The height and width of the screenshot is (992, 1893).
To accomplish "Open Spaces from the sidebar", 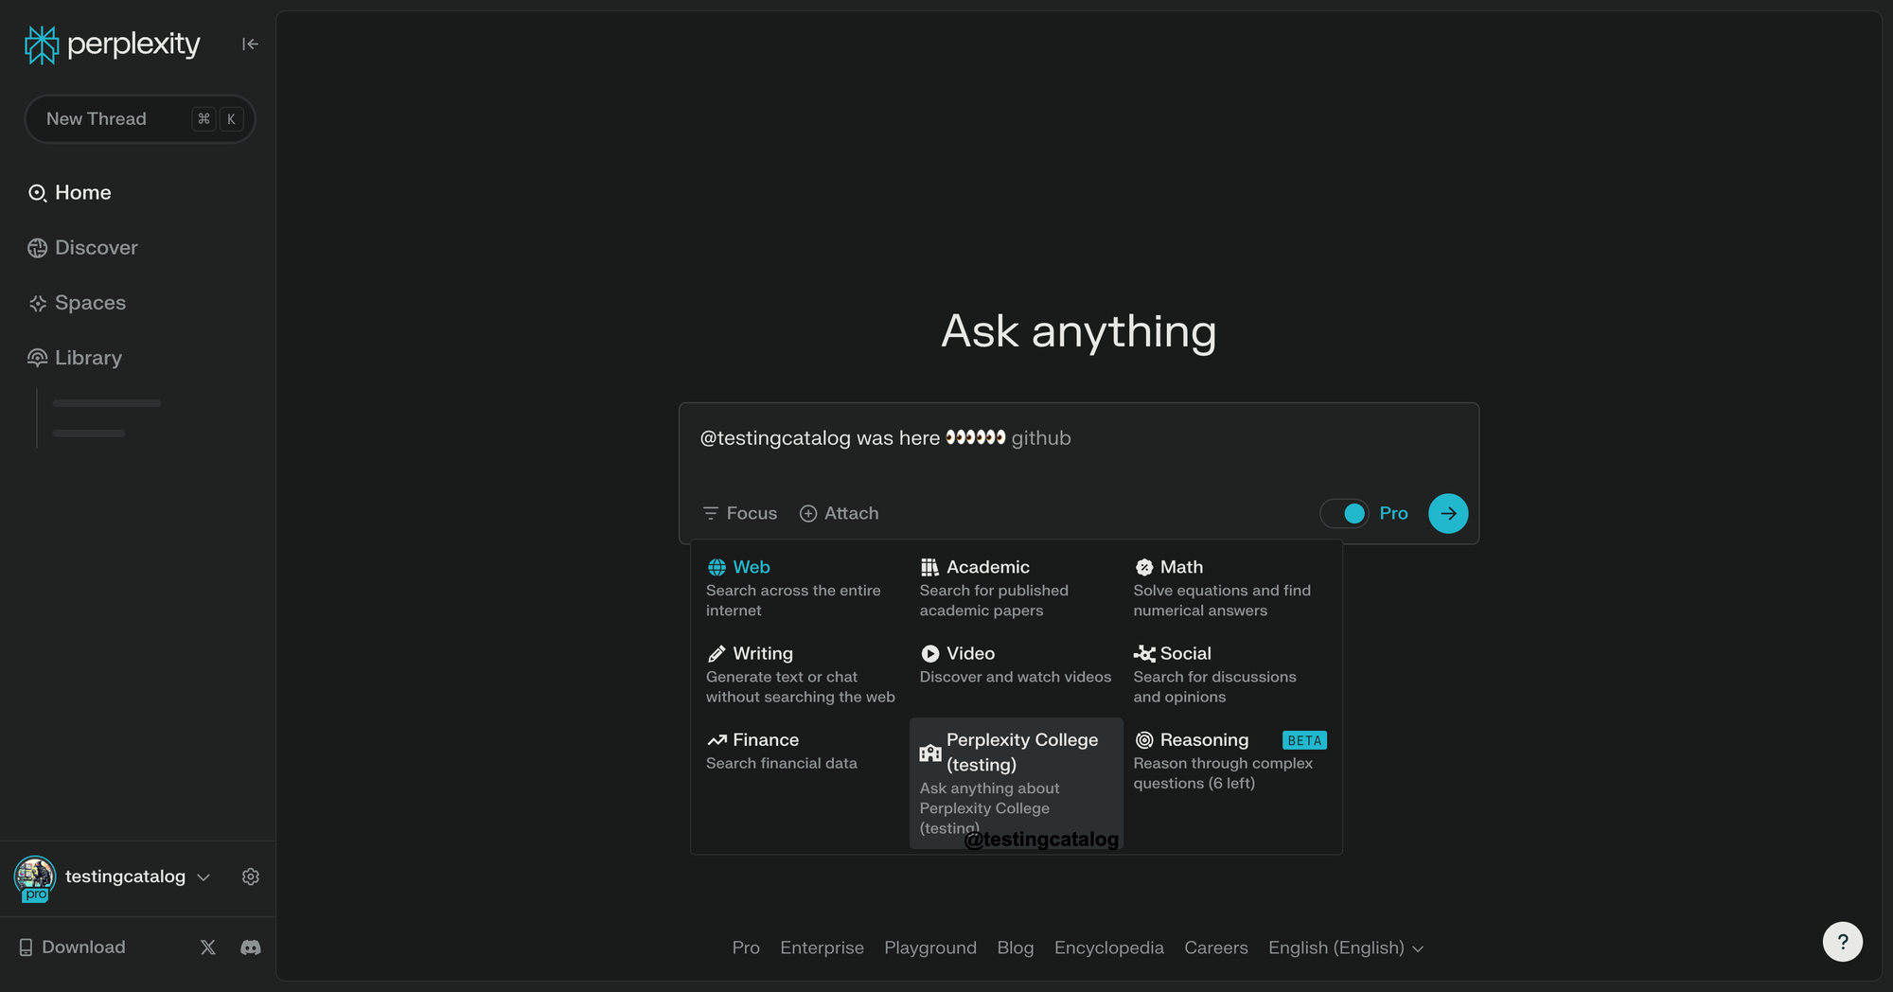I will point(78,303).
